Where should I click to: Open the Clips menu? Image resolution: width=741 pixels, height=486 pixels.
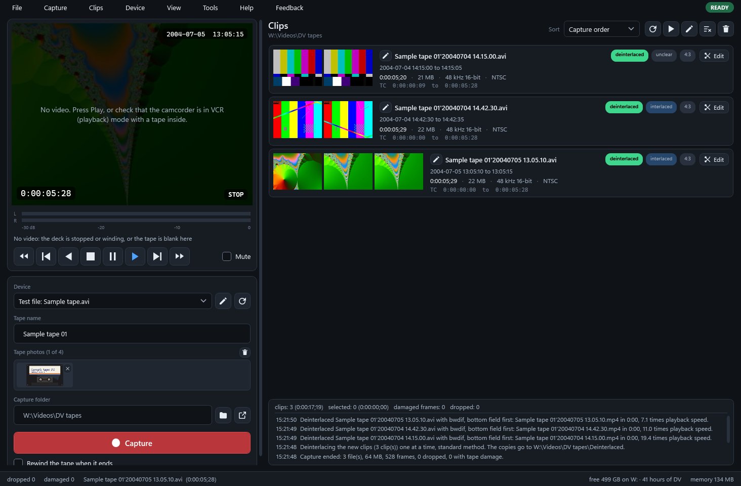(96, 8)
